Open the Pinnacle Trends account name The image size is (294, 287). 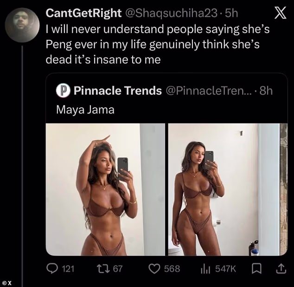point(117,91)
